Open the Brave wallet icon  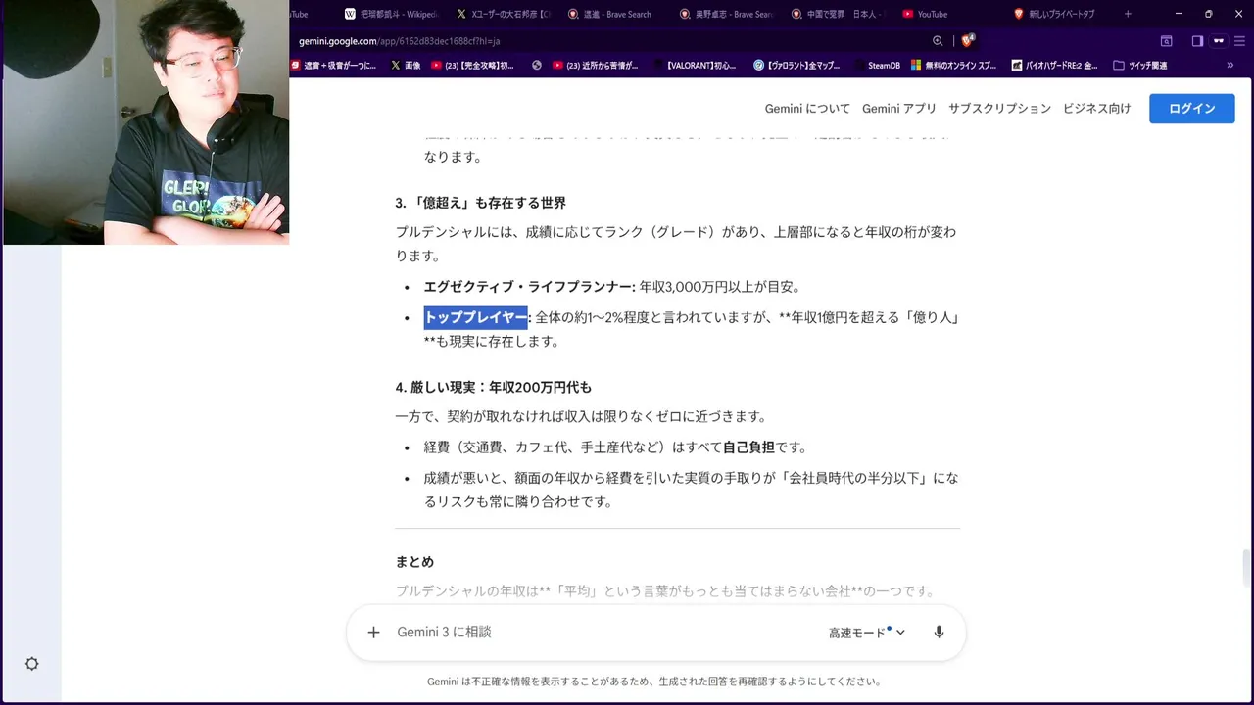point(1166,41)
